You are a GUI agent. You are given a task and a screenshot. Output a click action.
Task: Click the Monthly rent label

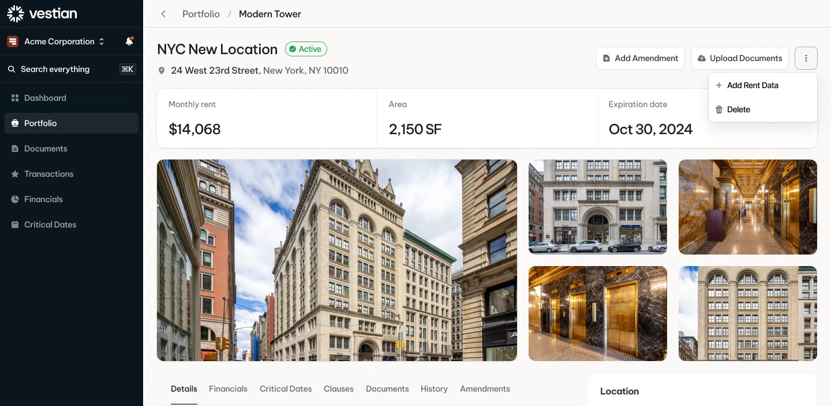(192, 104)
